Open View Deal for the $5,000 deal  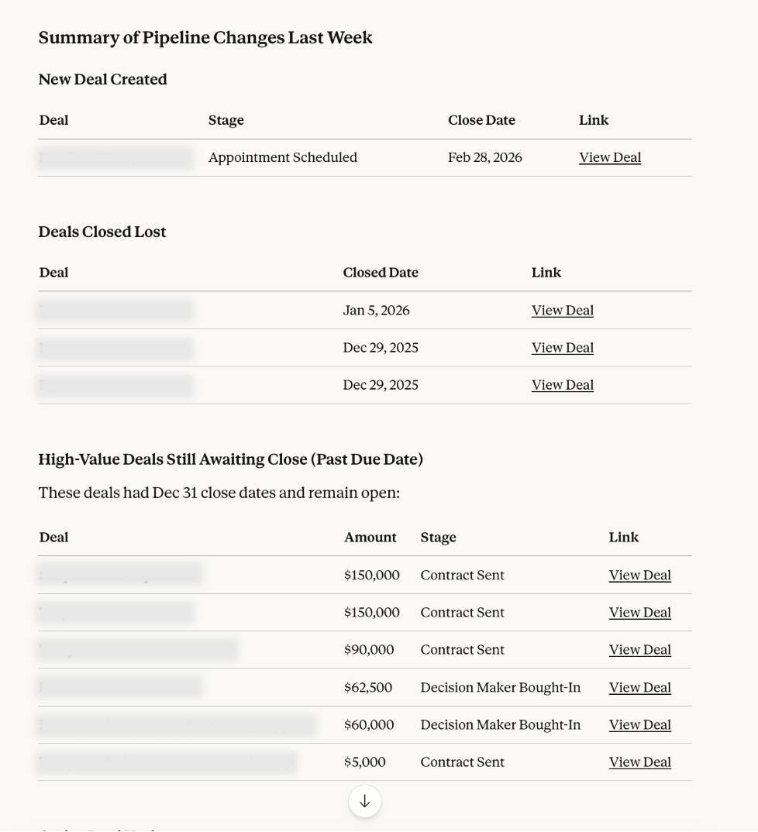(x=639, y=762)
